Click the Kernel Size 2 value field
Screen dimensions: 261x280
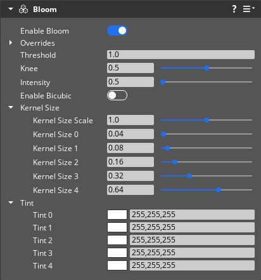coord(130,162)
